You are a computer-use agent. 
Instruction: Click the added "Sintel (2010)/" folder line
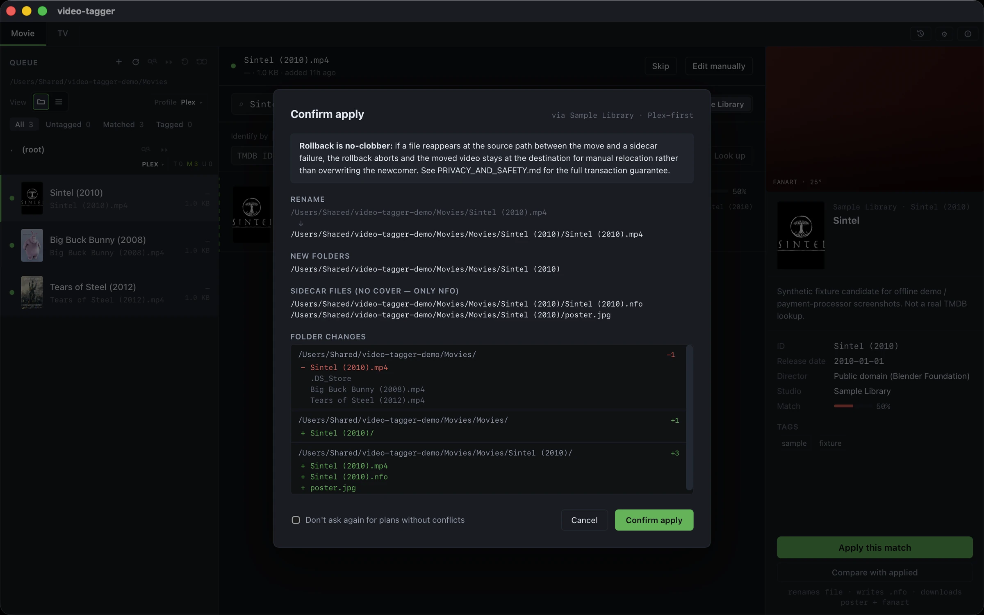pos(337,433)
